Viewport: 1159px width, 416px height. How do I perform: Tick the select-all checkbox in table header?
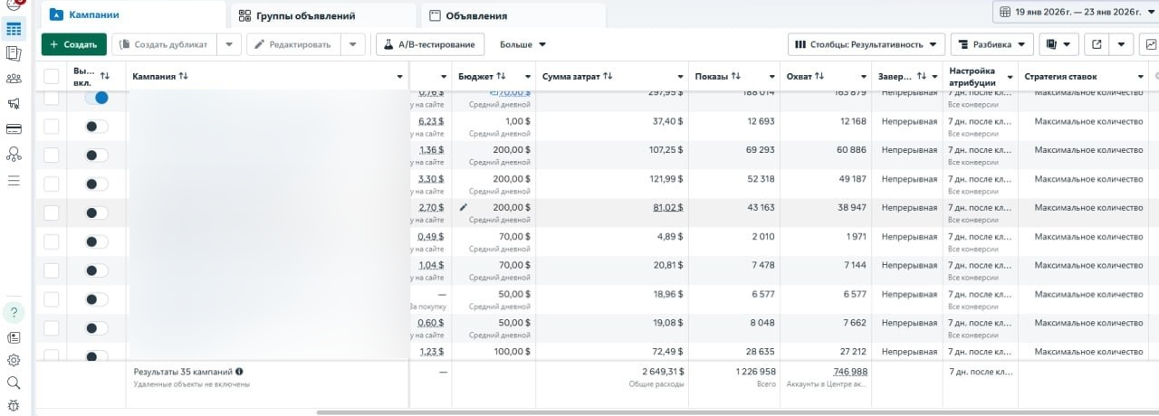click(52, 77)
